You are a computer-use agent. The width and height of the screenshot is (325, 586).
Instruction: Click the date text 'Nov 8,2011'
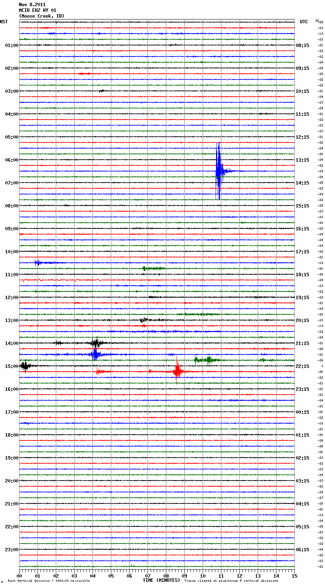click(32, 5)
